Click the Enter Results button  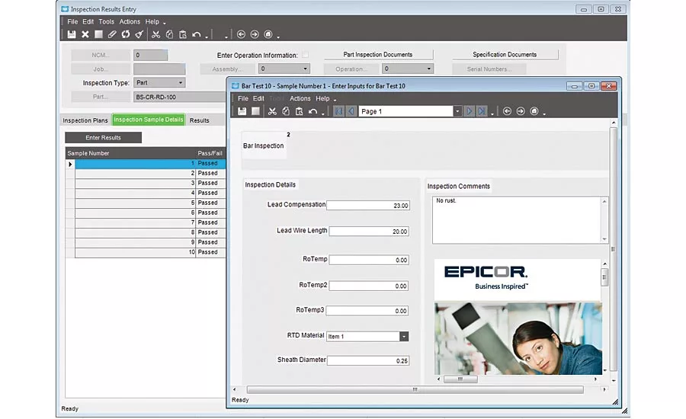tap(103, 137)
